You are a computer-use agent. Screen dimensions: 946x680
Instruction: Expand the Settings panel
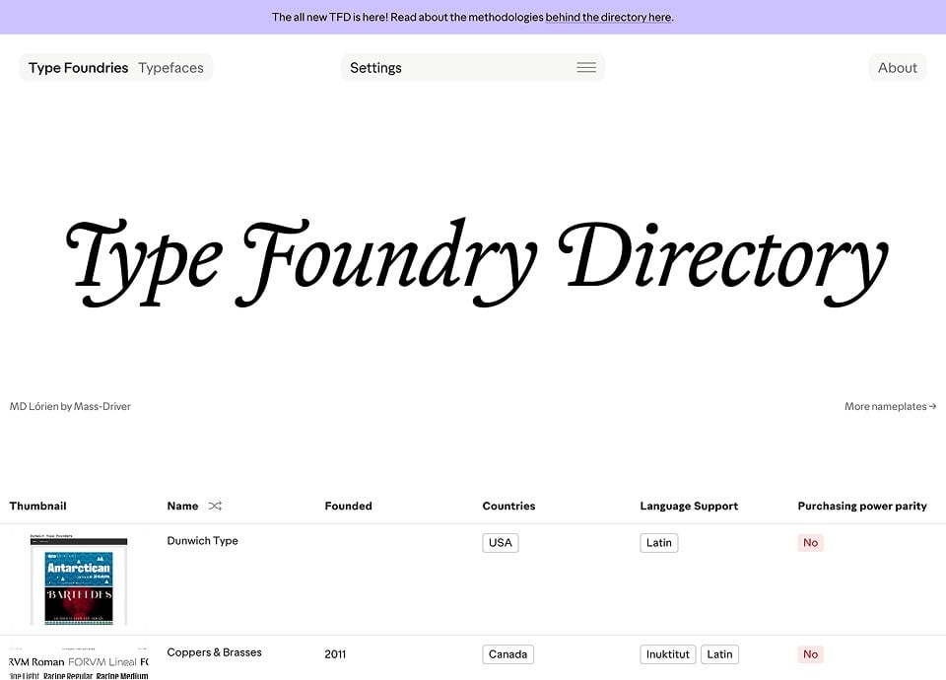point(472,68)
